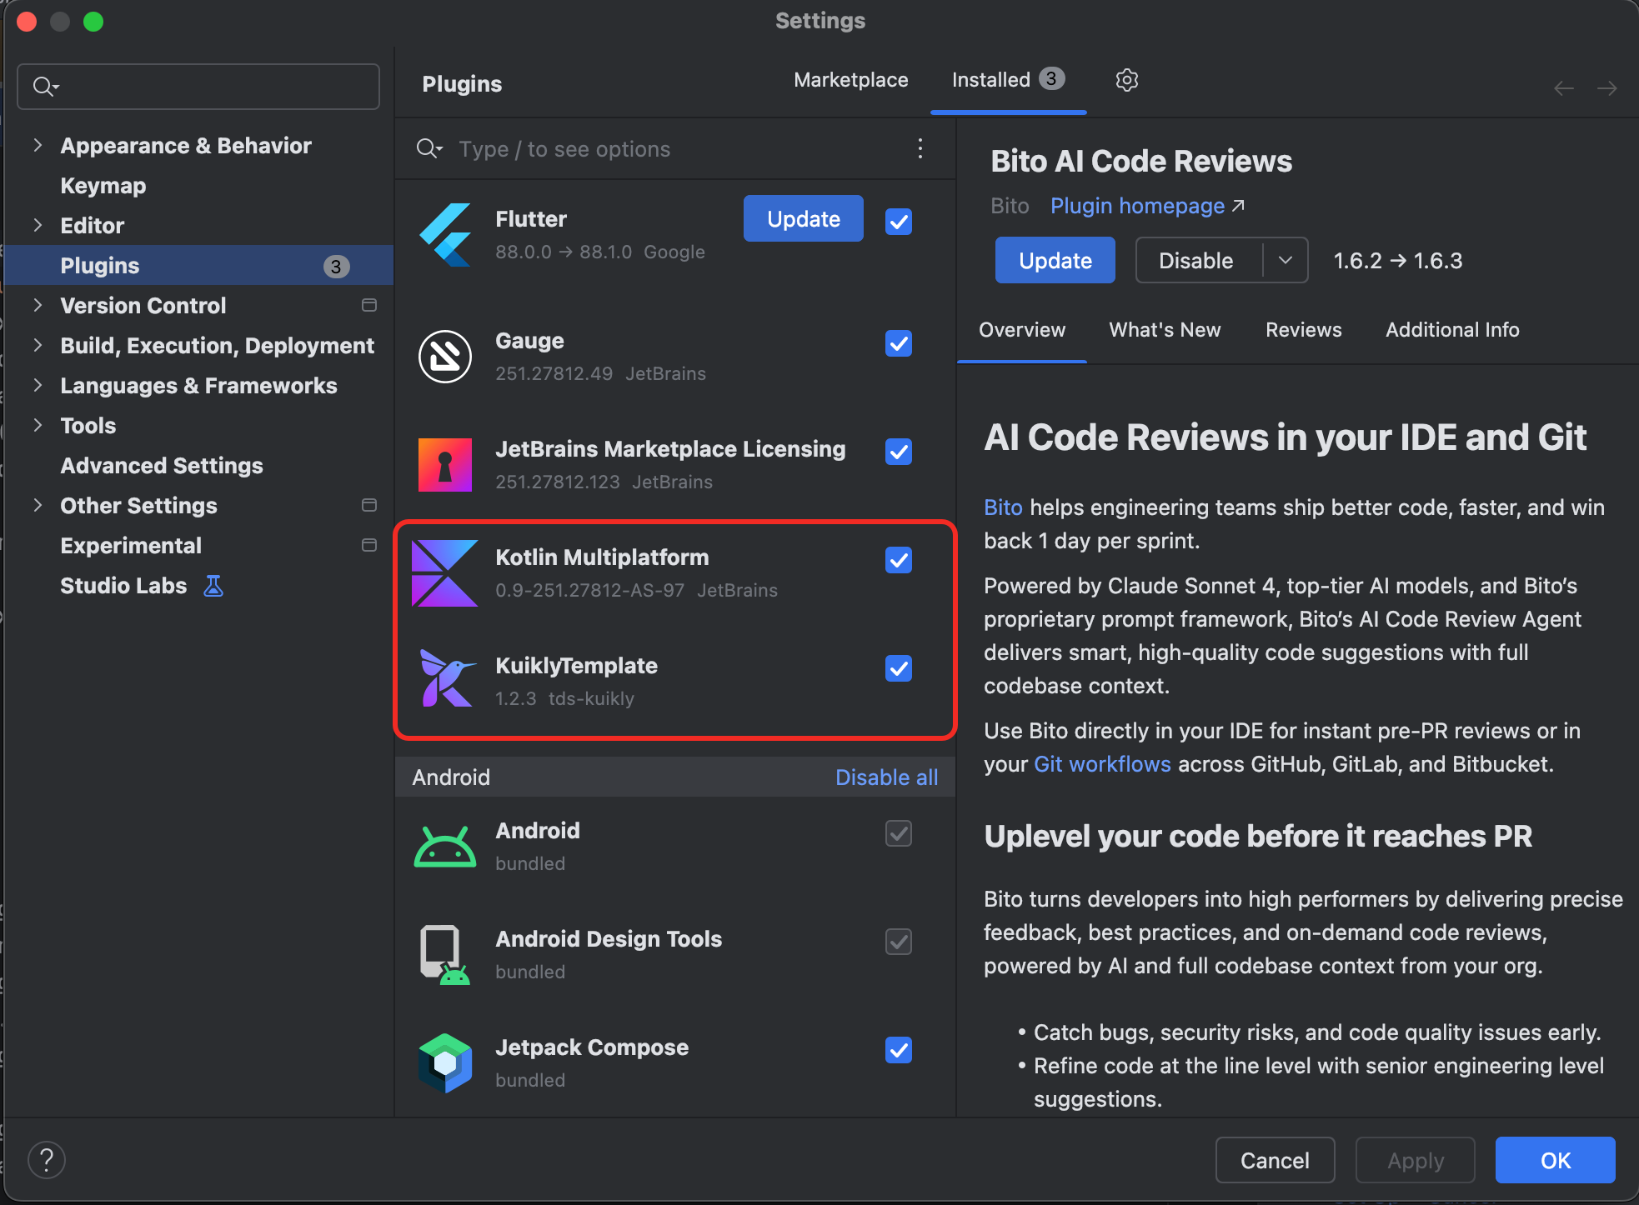Open the Disable button dropdown arrow
This screenshot has width=1639, height=1205.
coord(1285,261)
